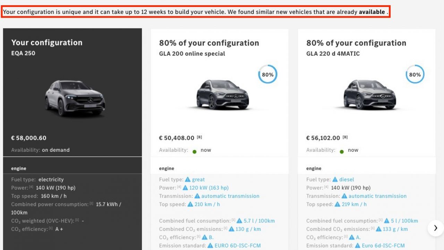Screen dimensions: 444x250
Task: Click warning triangle before 219 km / h
Action: [338, 204]
